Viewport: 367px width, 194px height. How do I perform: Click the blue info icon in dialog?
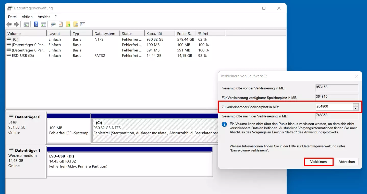(x=224, y=124)
